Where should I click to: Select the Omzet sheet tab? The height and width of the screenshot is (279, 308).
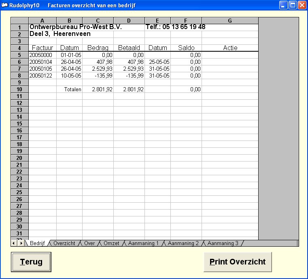tap(111, 243)
